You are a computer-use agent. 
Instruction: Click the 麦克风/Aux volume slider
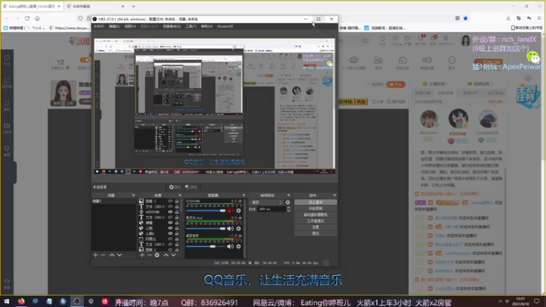tap(205, 229)
